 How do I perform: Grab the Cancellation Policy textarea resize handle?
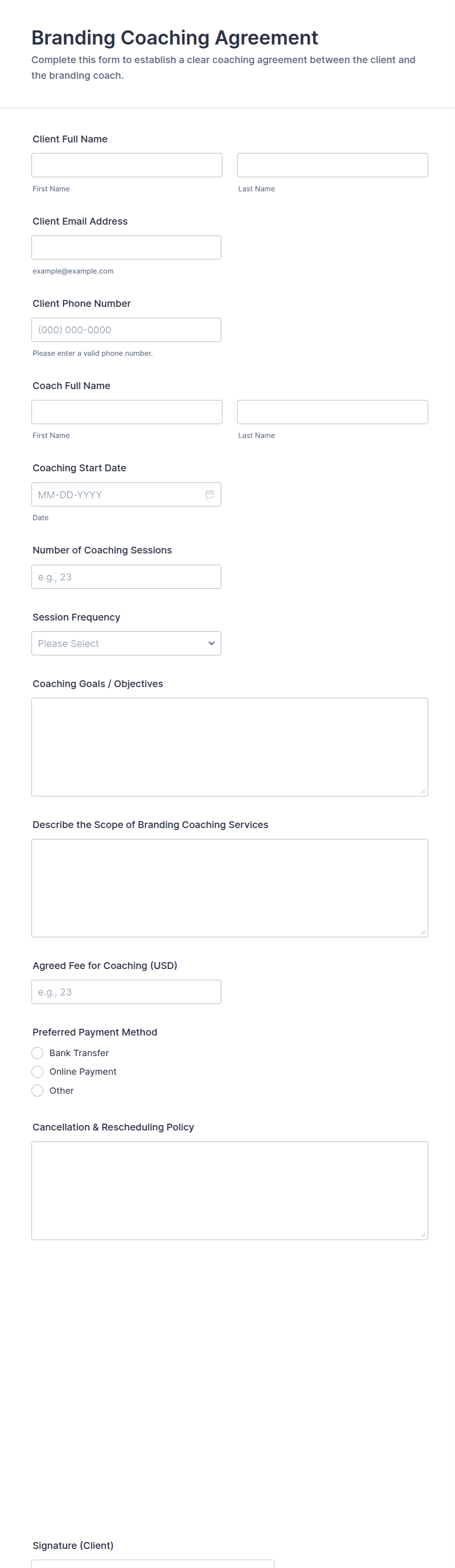(x=423, y=1234)
